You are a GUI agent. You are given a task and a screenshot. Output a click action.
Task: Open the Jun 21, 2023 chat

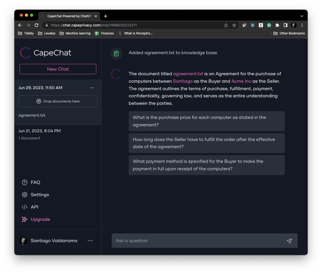point(58,134)
